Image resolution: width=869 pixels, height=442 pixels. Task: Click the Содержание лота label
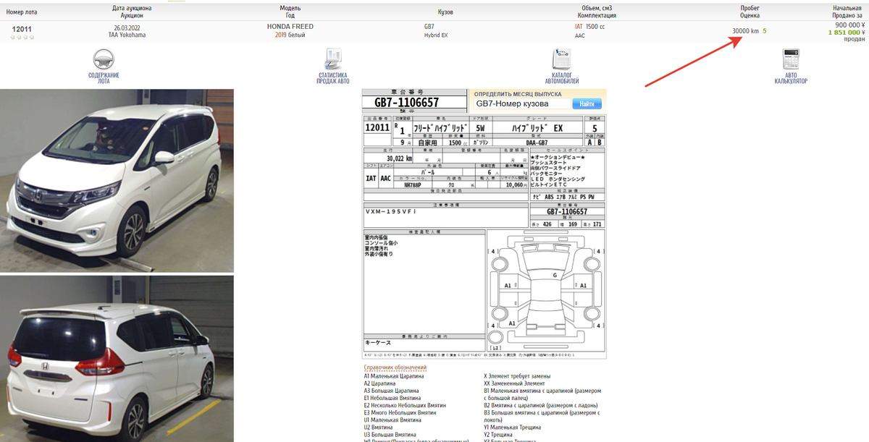[104, 78]
